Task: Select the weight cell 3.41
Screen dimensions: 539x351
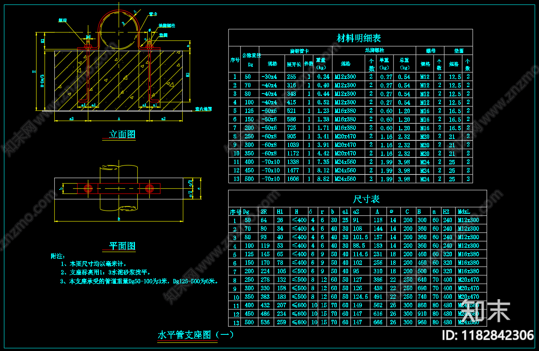Action: pos(323,136)
